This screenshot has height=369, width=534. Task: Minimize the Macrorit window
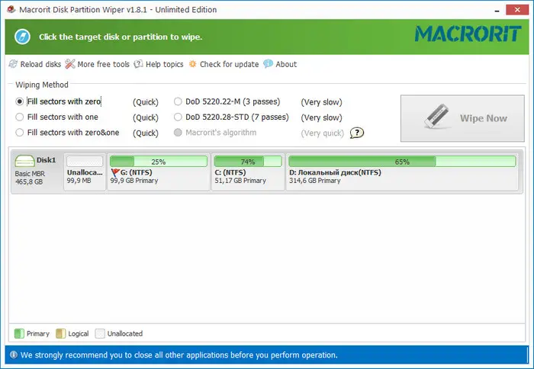click(x=497, y=10)
